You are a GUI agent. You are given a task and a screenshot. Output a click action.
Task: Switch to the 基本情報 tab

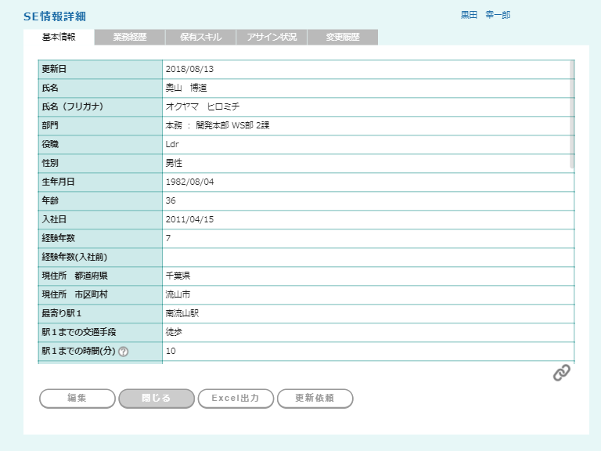pyautogui.click(x=59, y=37)
